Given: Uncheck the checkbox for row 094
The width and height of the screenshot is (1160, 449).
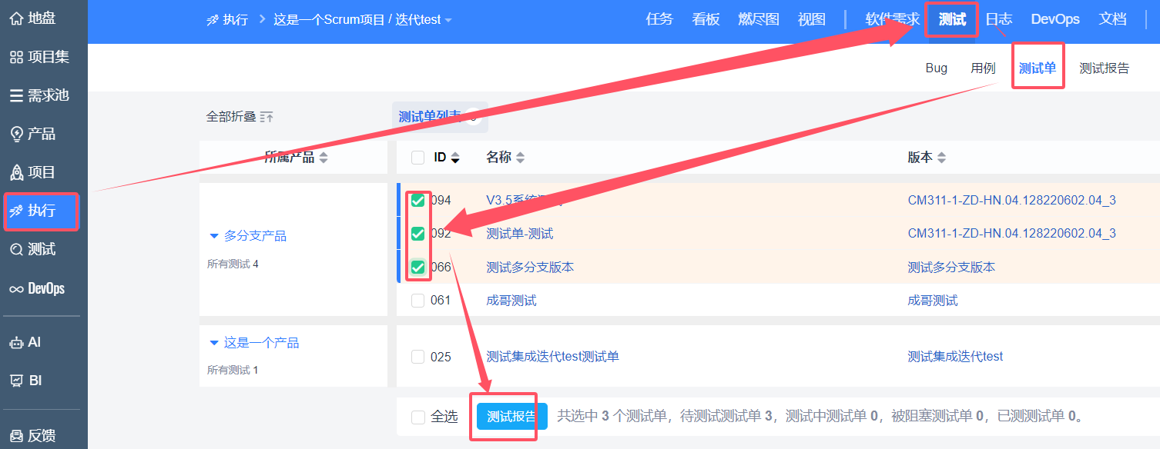Looking at the screenshot, I should 417,200.
